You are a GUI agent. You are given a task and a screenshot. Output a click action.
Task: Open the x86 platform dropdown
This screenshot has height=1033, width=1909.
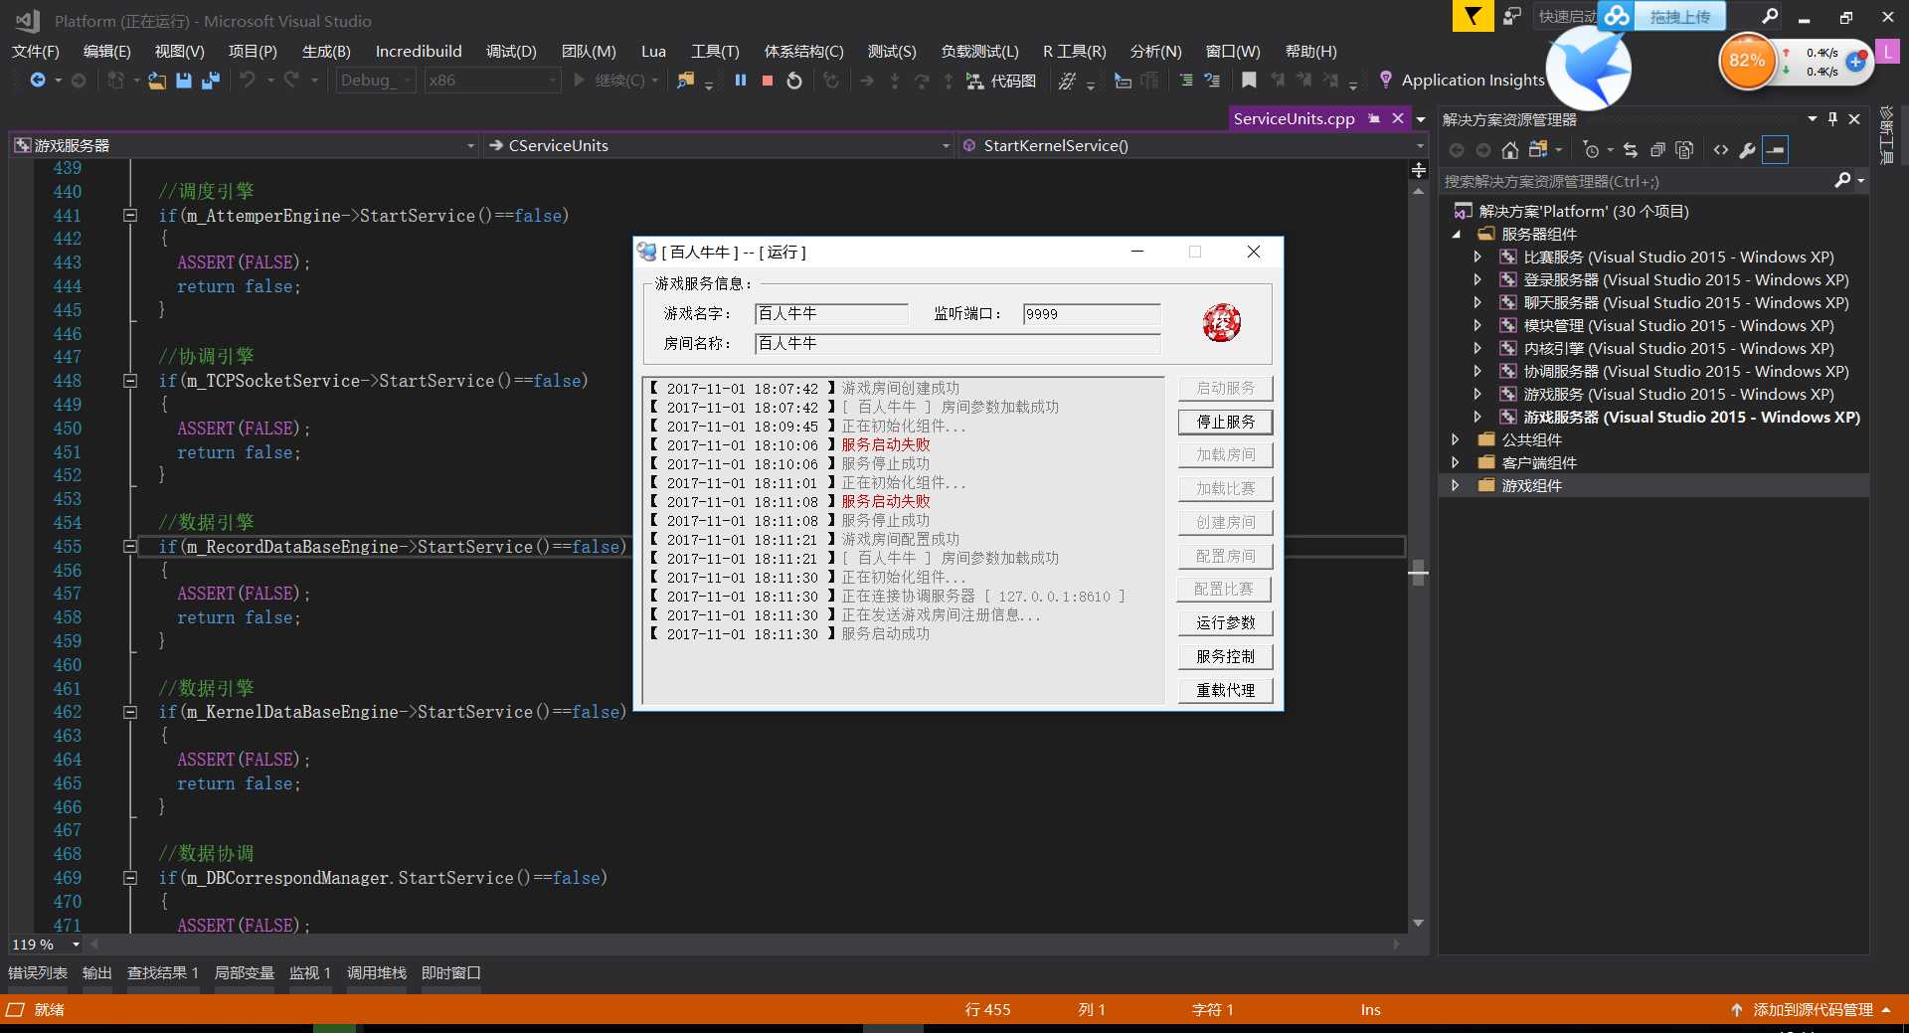492,81
